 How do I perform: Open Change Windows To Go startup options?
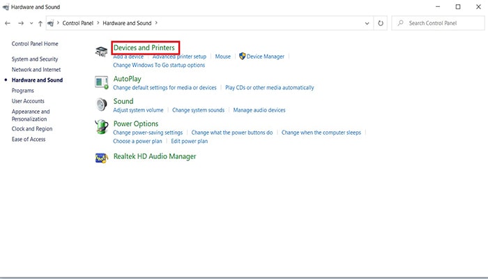(159, 65)
